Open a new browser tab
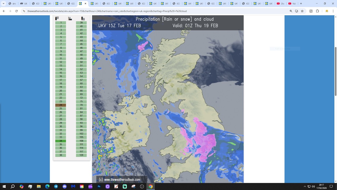The width and height of the screenshot is (337, 190). pyautogui.click(x=301, y=3)
